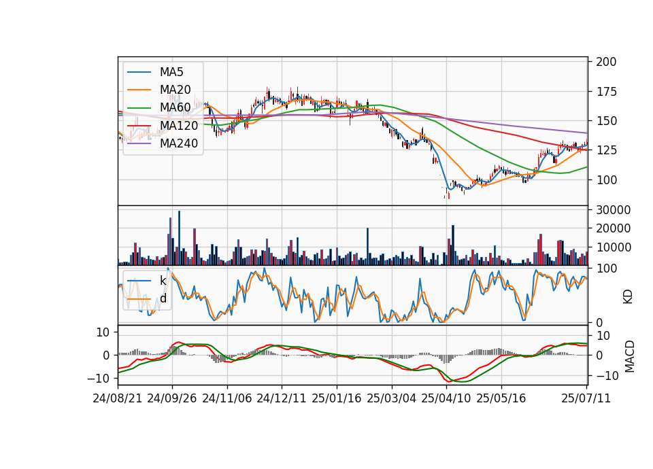Click the 175 price axis label
This screenshot has height=469, width=653.
(606, 92)
